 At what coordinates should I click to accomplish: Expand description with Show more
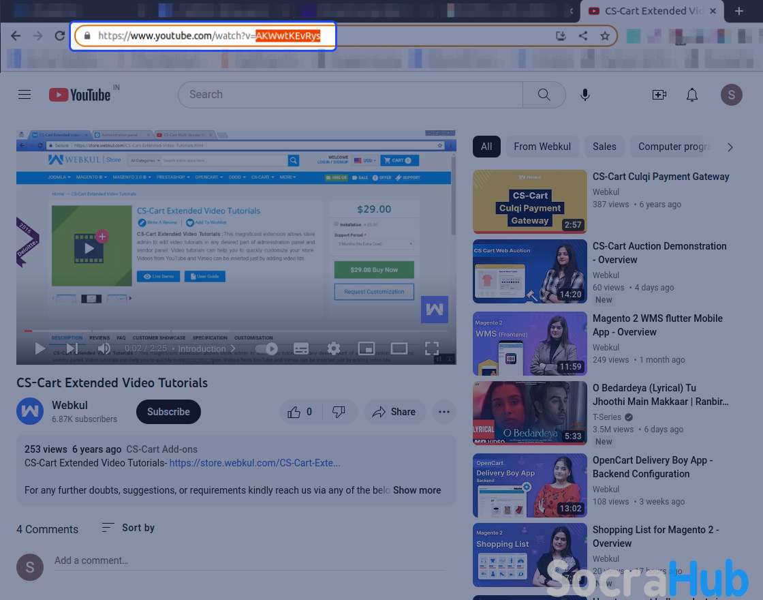[416, 490]
